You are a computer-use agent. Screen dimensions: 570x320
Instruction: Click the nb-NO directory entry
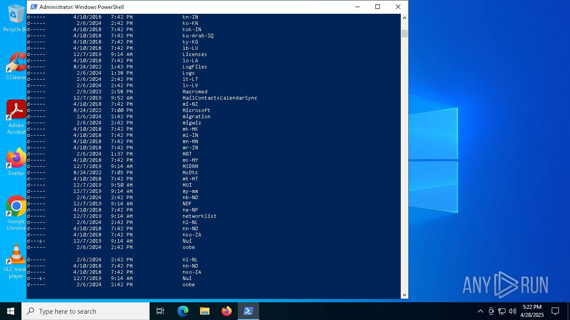pos(190,197)
